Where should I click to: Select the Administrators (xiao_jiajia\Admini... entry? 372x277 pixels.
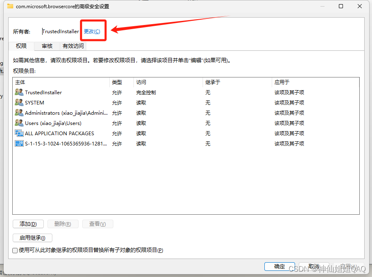pos(186,113)
